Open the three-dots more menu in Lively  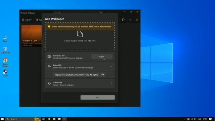coord(131,20)
